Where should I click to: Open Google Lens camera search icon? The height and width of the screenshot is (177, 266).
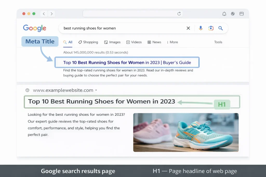pos(211,28)
